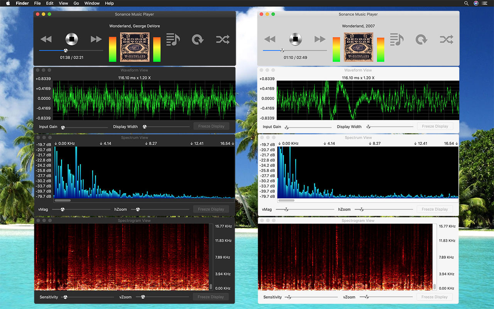494x309 pixels.
Task: Open the Go menu
Action: point(76,3)
